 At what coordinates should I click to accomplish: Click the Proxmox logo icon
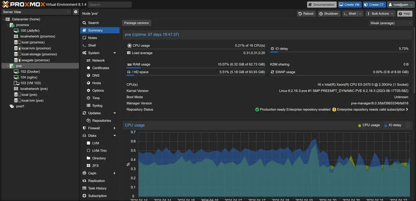pyautogui.click(x=6, y=4)
